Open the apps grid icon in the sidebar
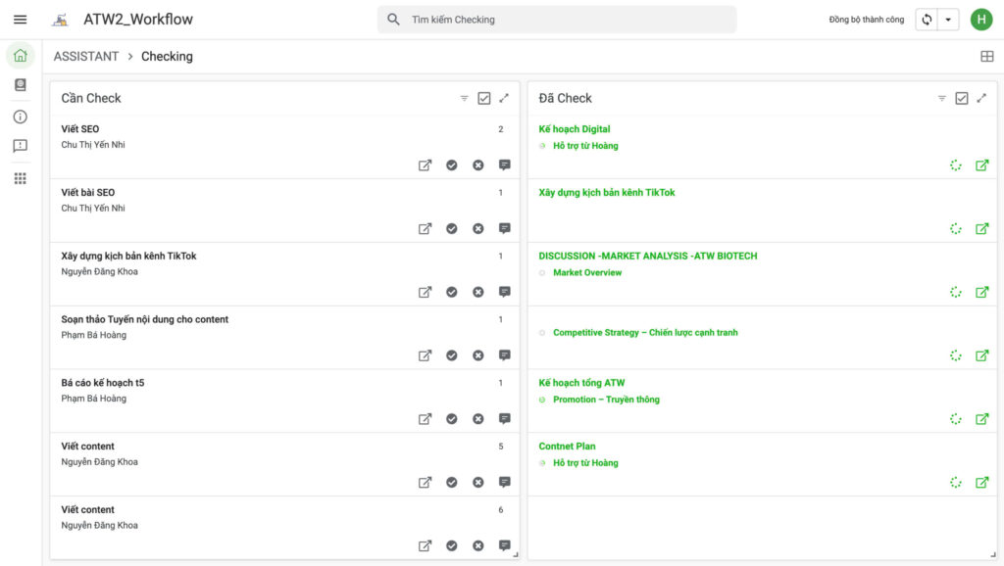This screenshot has height=566, width=1004. (x=20, y=178)
